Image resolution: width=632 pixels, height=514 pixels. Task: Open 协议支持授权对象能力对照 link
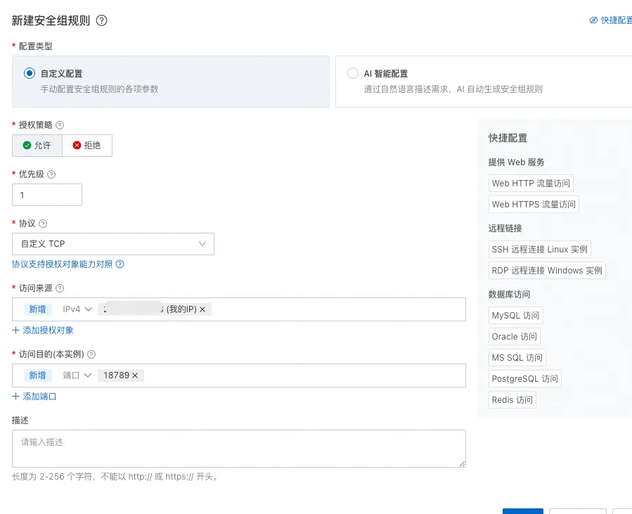[63, 264]
